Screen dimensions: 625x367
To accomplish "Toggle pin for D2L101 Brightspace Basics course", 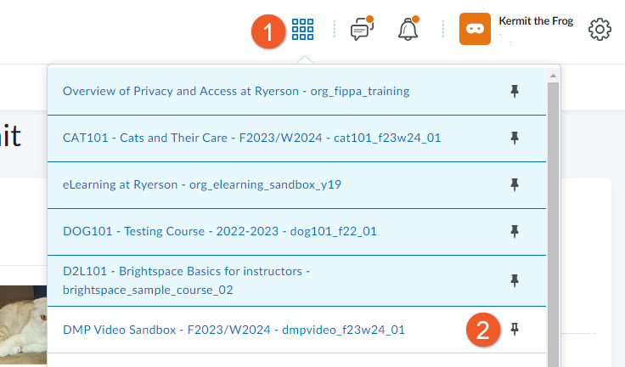I will pyautogui.click(x=515, y=280).
